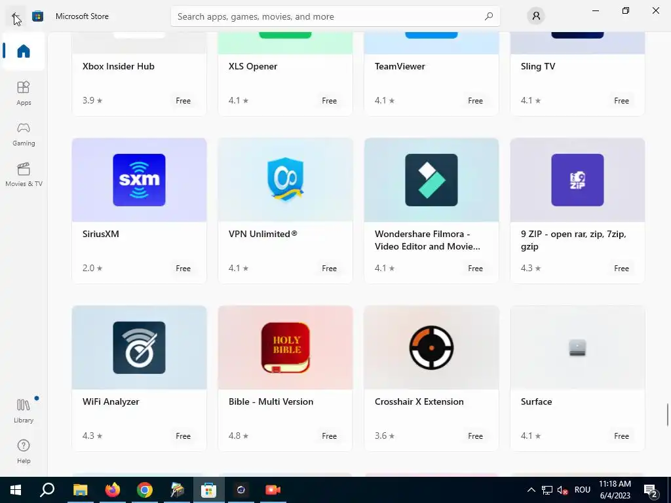This screenshot has width=671, height=503.
Task: Launch Google Chrome from taskbar
Action: [145, 490]
